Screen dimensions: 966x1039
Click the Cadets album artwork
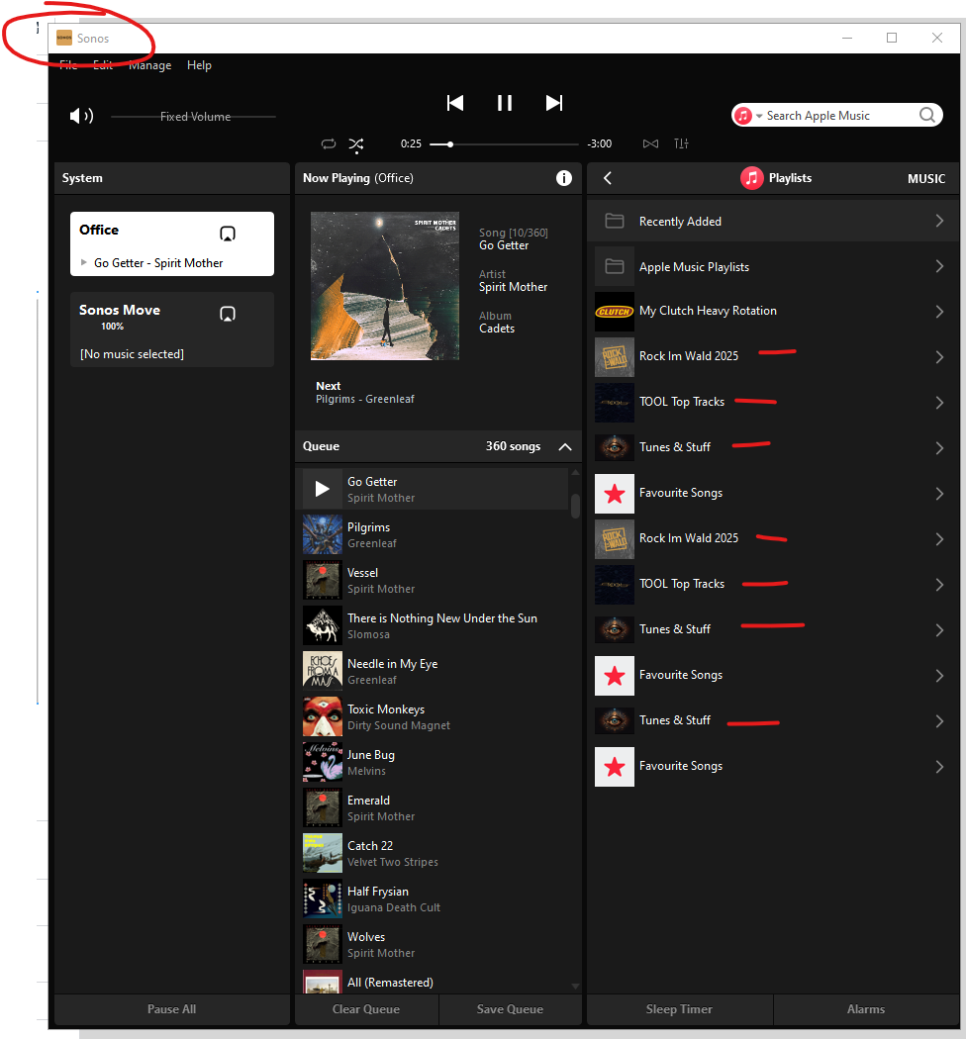pyautogui.click(x=385, y=286)
